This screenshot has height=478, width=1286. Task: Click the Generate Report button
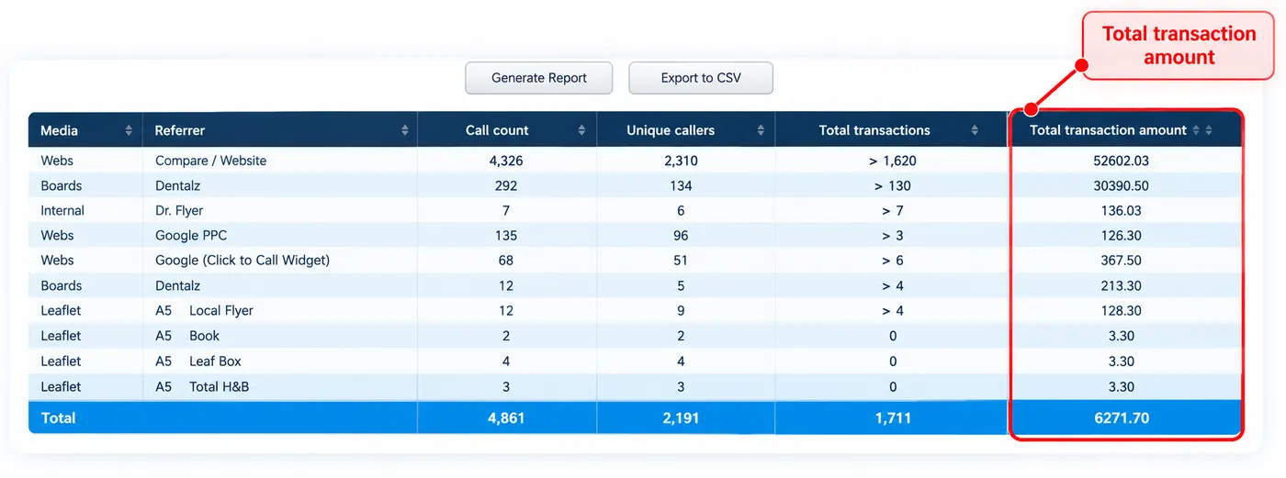click(x=538, y=78)
